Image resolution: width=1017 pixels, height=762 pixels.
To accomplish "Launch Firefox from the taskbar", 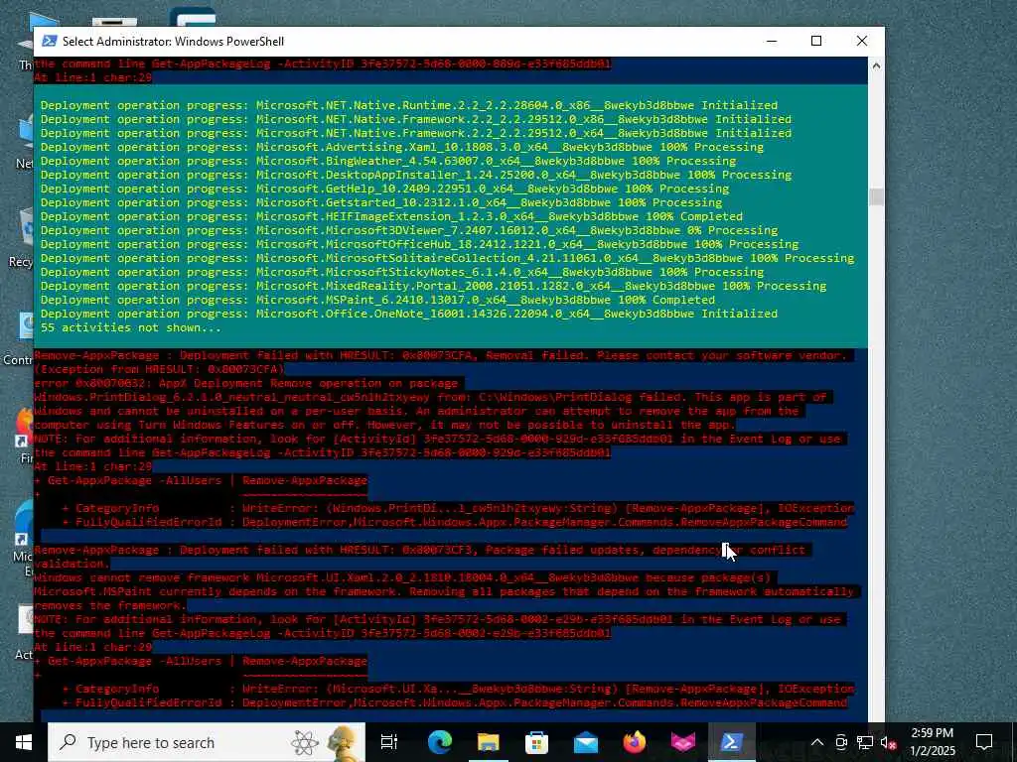I will coord(635,742).
